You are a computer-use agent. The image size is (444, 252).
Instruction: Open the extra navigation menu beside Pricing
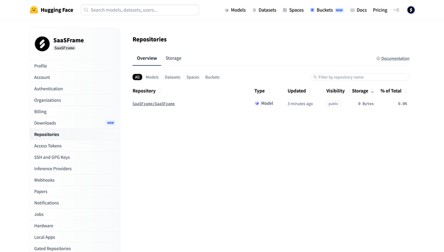pos(396,10)
